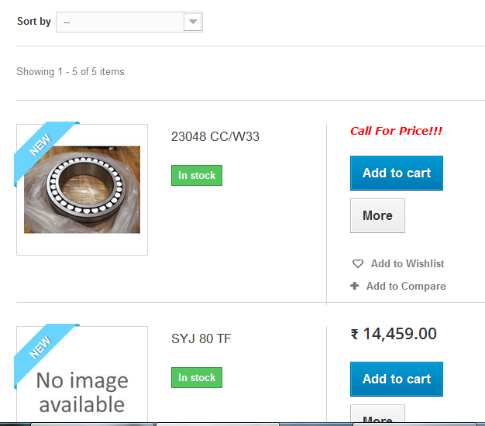
Task: Open the bearing product photo thumbnail
Action: [82, 190]
